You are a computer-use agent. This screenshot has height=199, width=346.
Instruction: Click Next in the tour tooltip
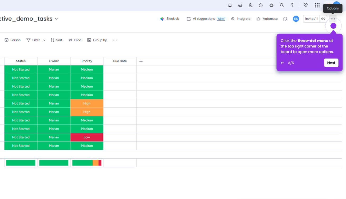[331, 63]
